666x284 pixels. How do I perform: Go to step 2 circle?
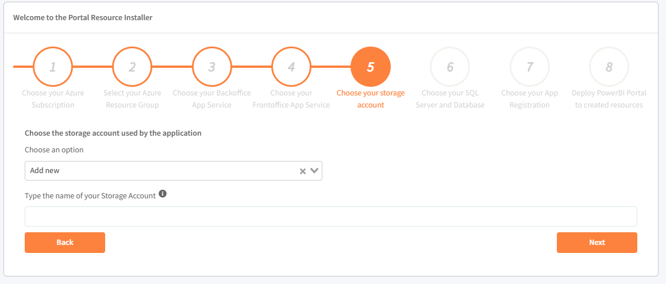coord(132,67)
